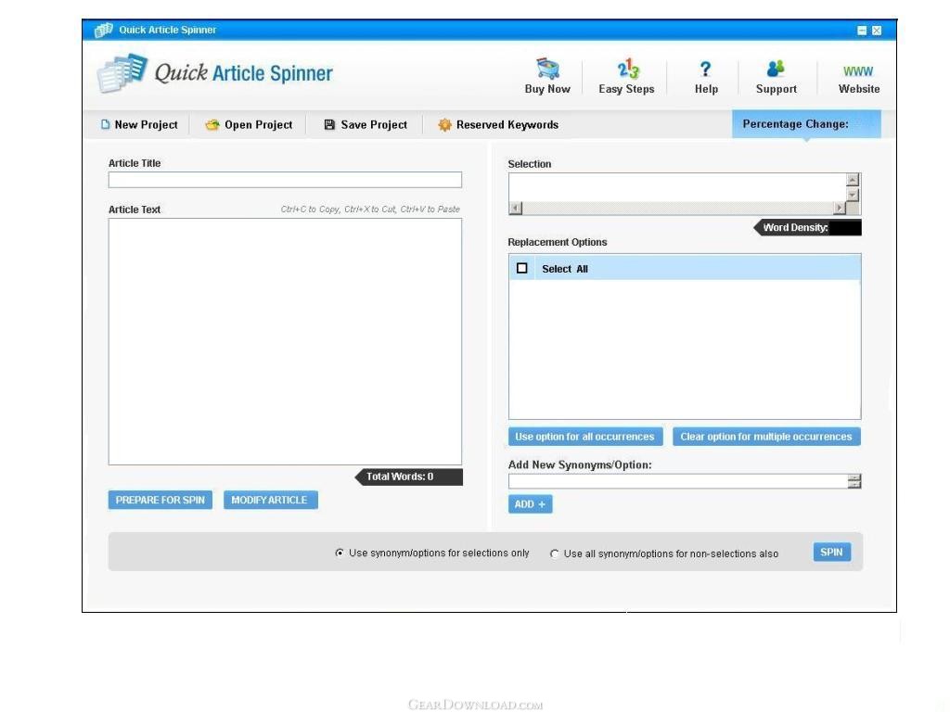
Task: Click the WWW Website icon
Action: [x=858, y=71]
